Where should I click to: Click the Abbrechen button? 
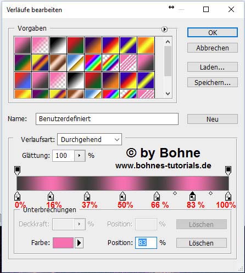pos(213,48)
